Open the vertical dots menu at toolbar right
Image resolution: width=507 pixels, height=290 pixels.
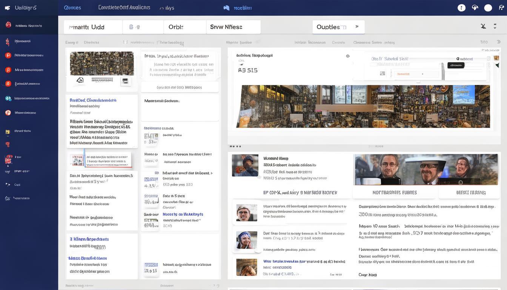tap(495, 26)
